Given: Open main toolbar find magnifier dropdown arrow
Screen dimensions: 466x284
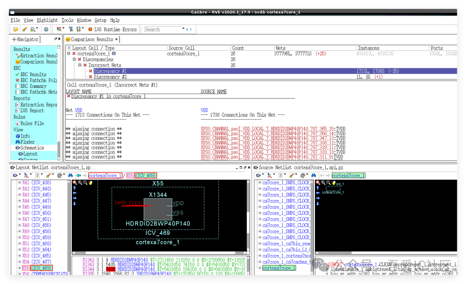Looking at the screenshot, I should (37, 29).
